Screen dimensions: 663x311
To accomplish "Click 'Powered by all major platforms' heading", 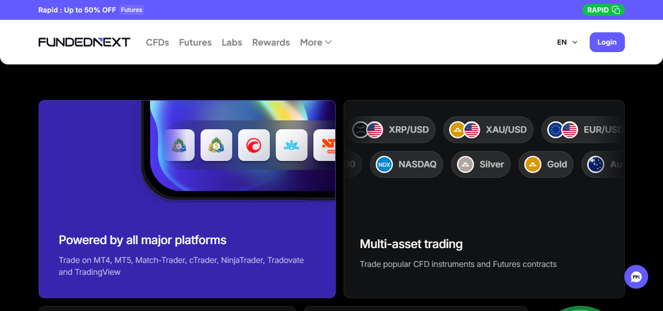I will [143, 240].
